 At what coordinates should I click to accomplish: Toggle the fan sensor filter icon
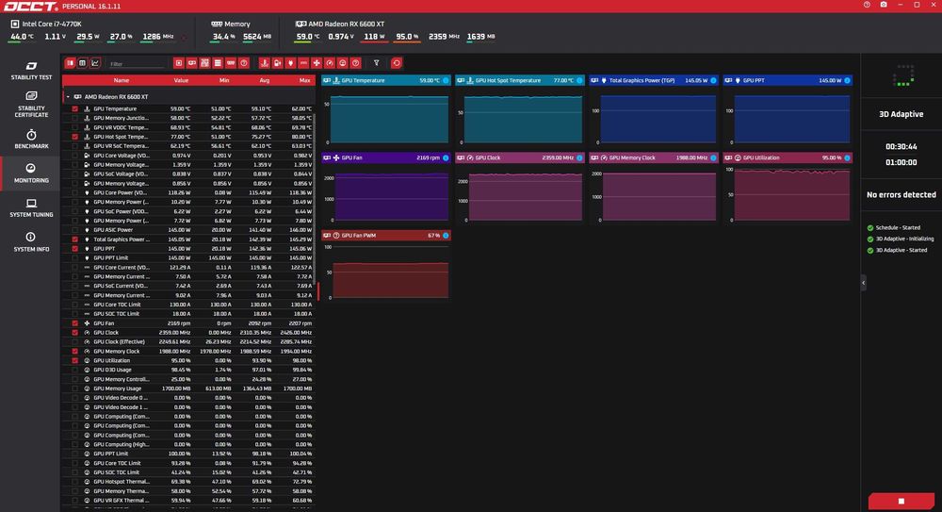pos(317,63)
